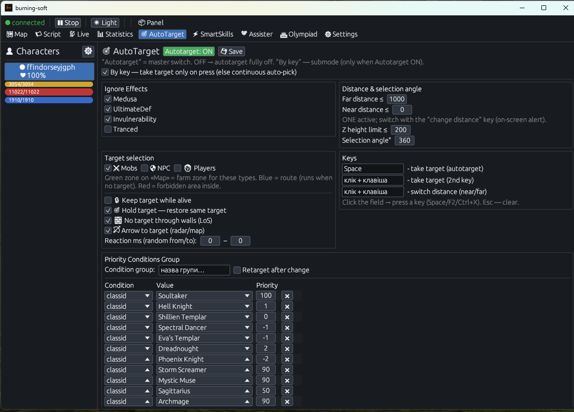The width and height of the screenshot is (574, 412).
Task: Open the Soultaker value dropdown
Action: click(204, 296)
